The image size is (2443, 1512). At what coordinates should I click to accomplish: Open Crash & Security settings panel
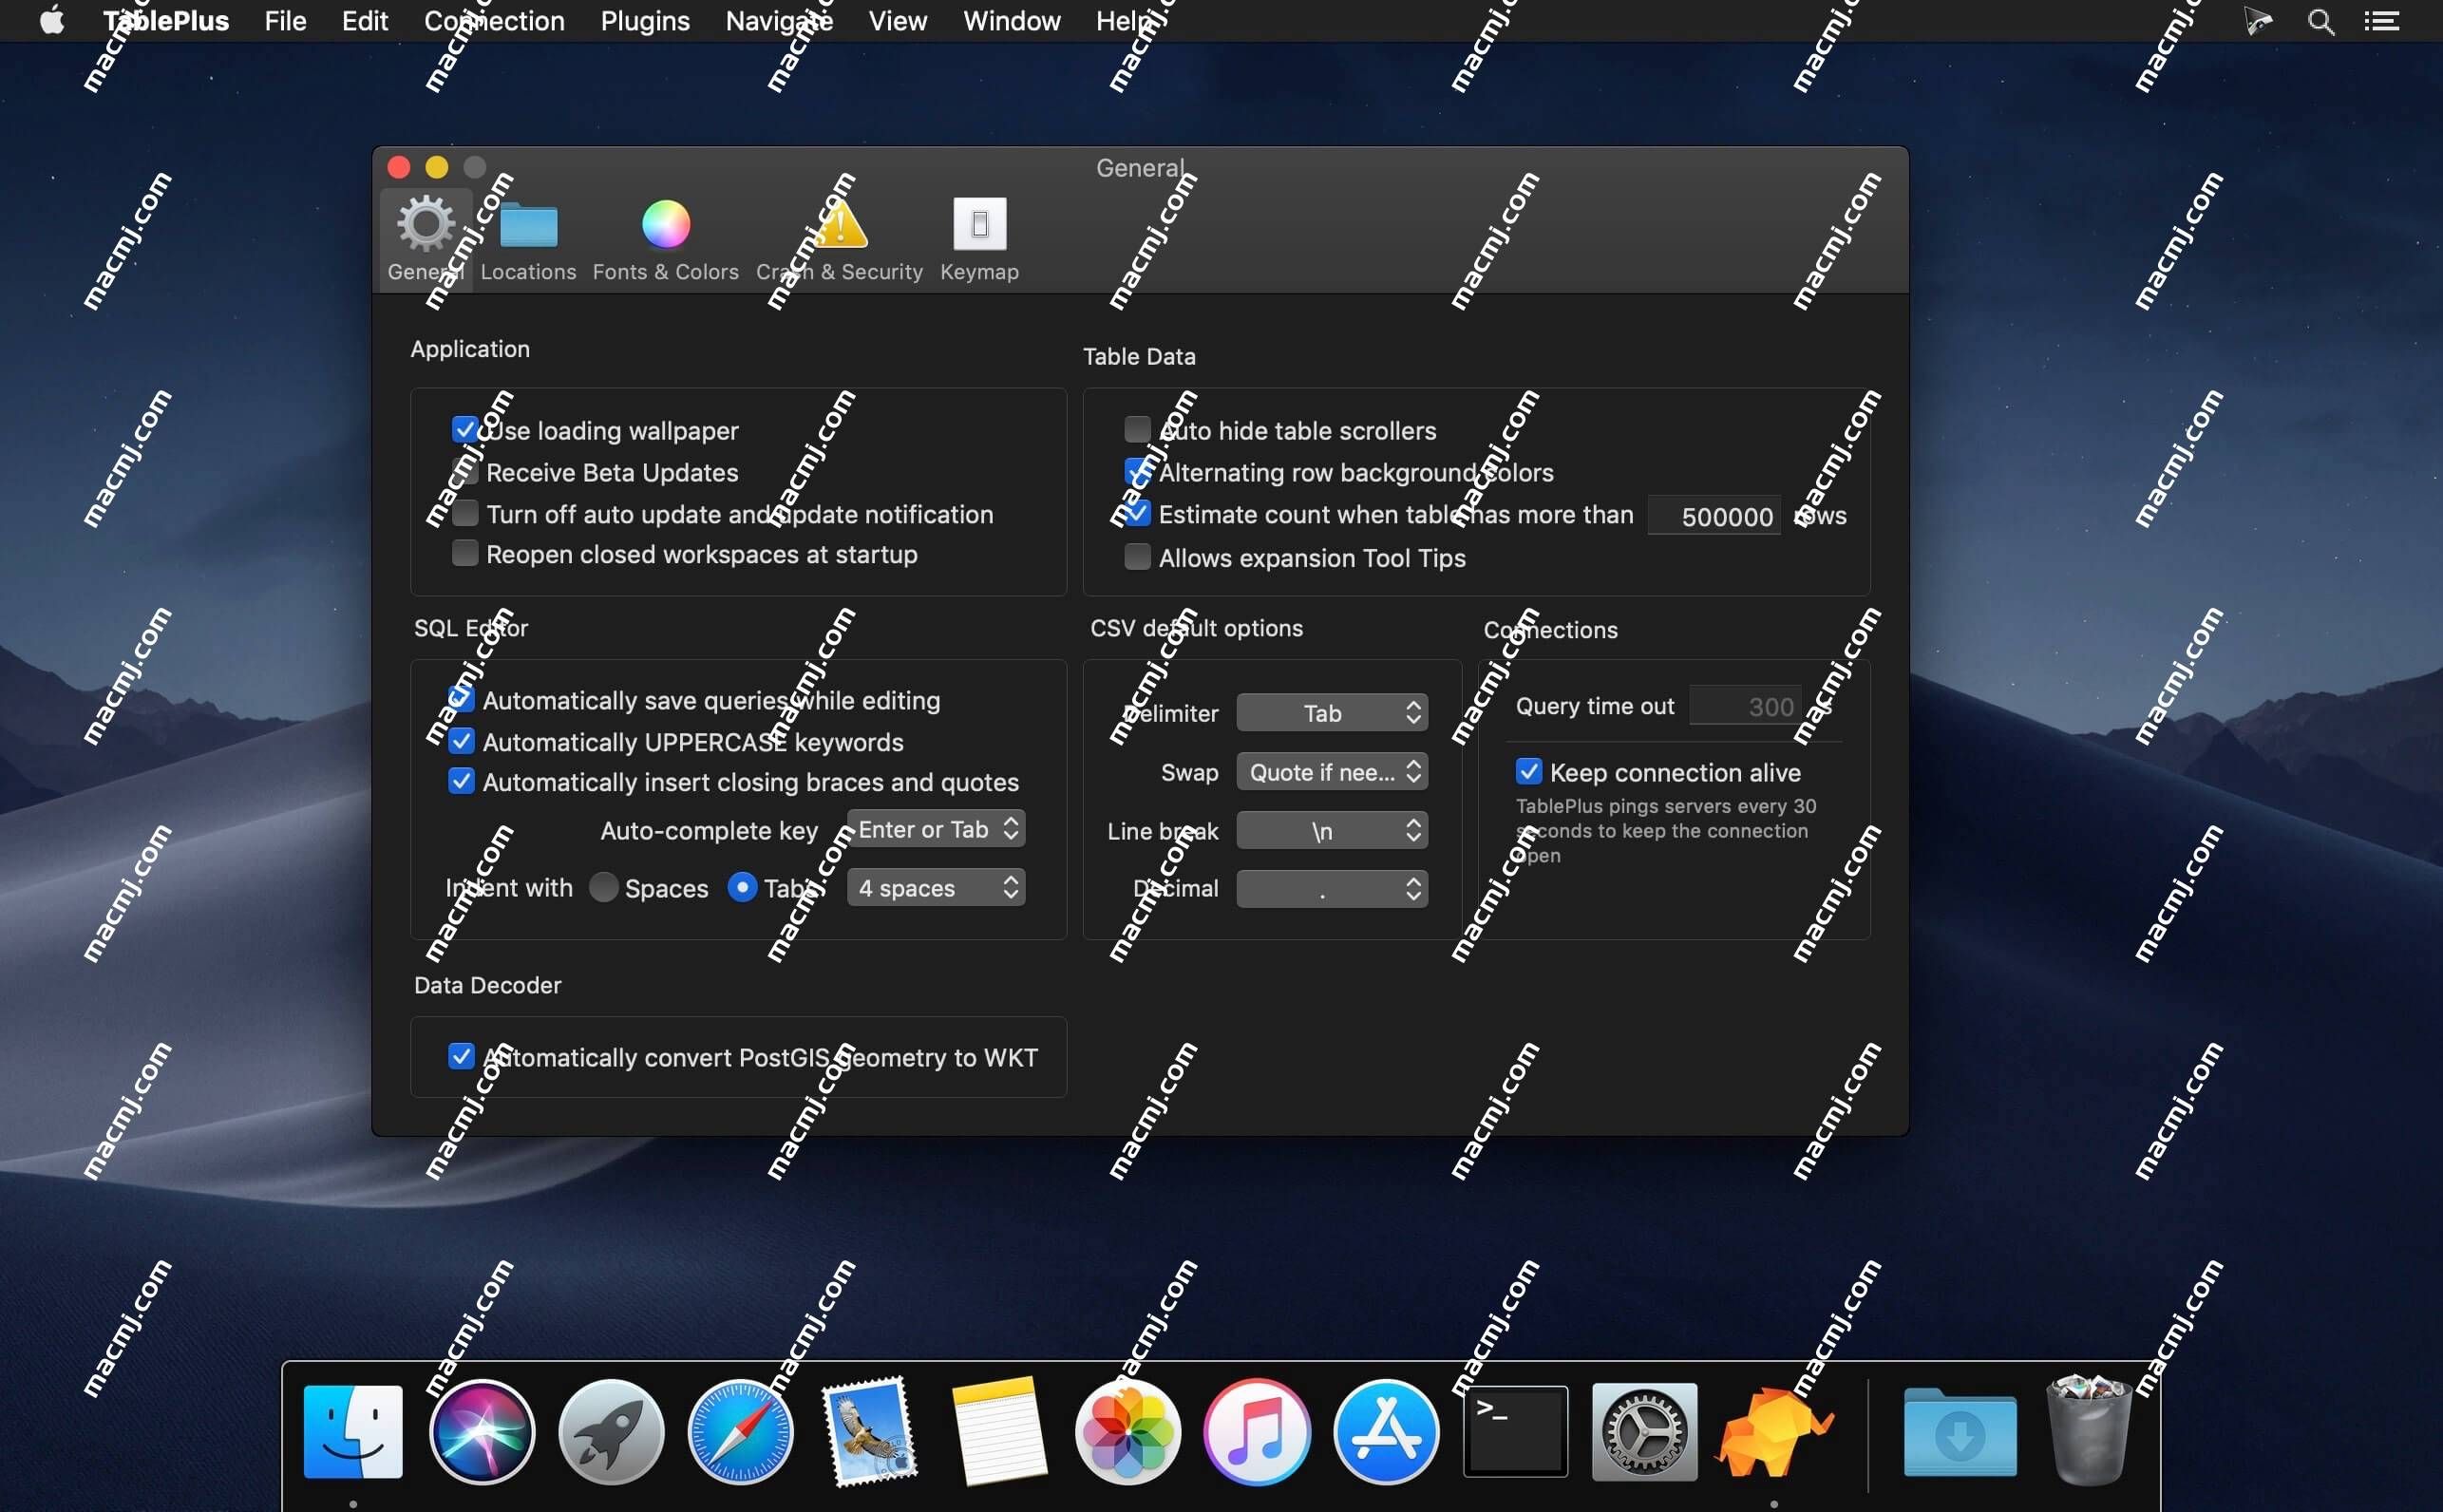[840, 236]
